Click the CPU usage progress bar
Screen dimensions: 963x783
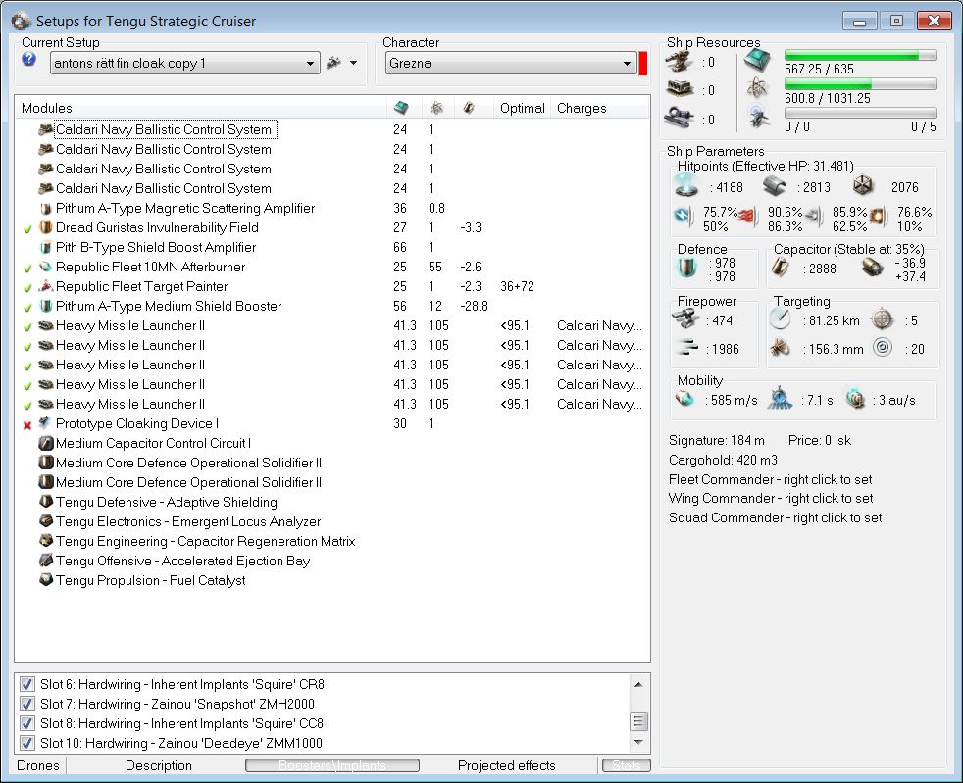pos(860,55)
